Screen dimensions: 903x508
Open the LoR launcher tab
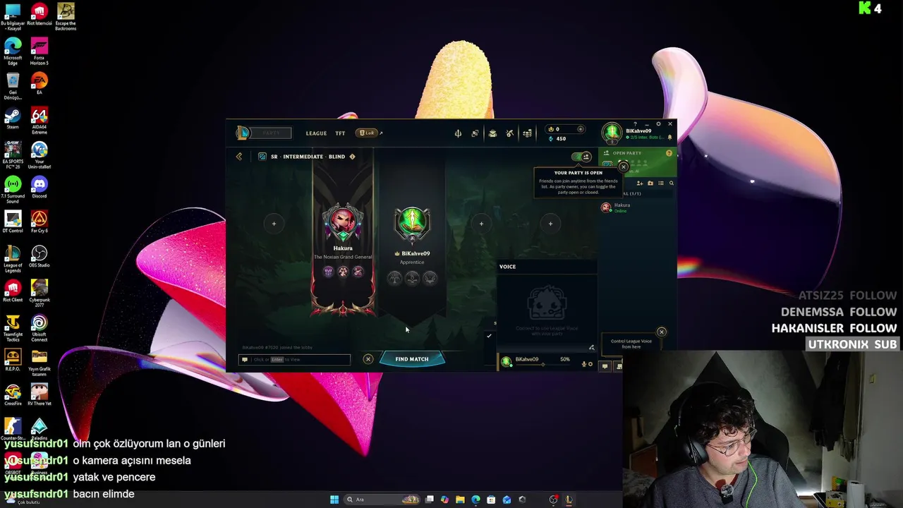367,133
